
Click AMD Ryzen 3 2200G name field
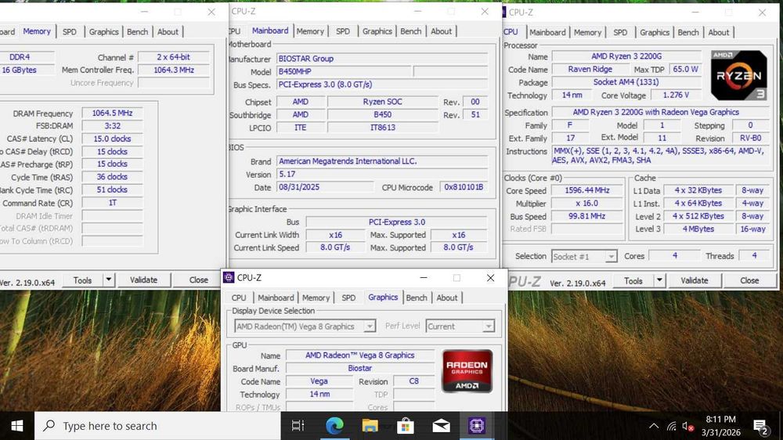[626, 56]
